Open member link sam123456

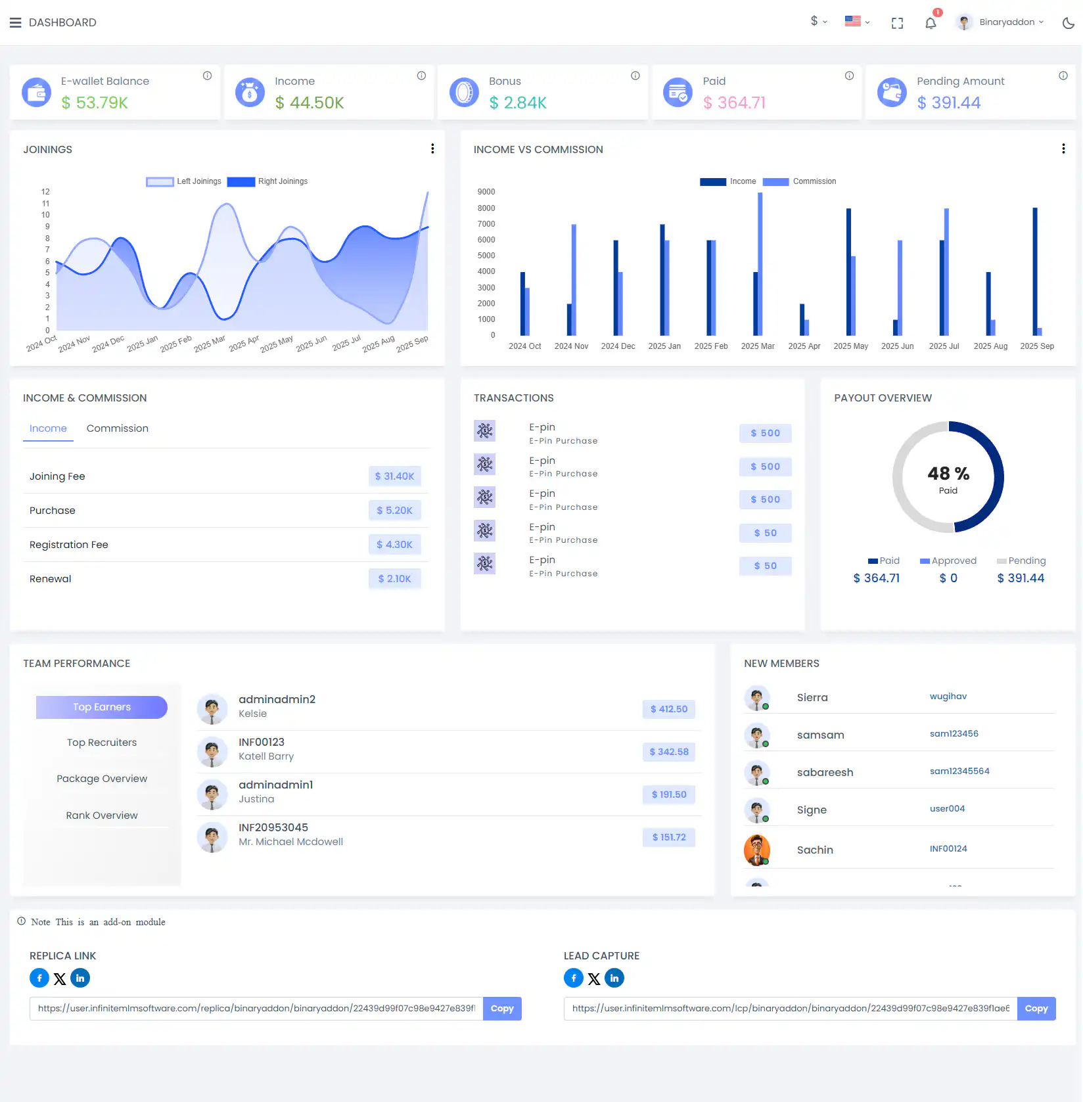click(x=954, y=733)
